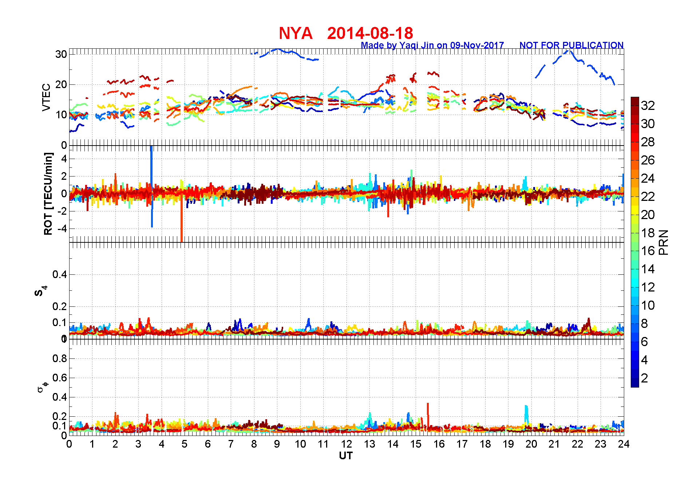Click the PRN colorbar label
This screenshot has width=693, height=484.
pos(664,242)
